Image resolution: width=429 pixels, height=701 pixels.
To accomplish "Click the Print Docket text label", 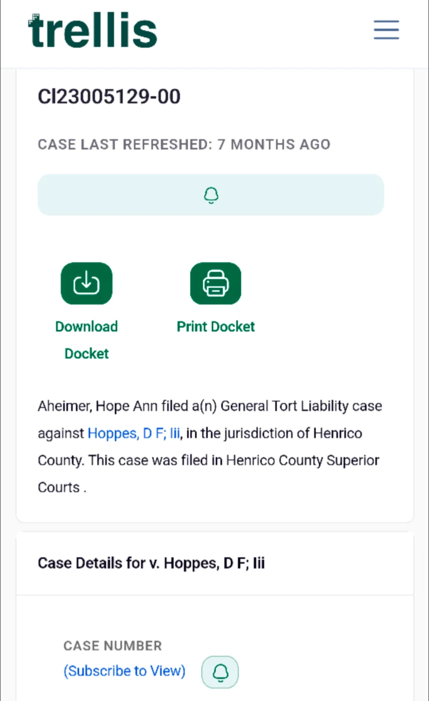I will coord(216,326).
